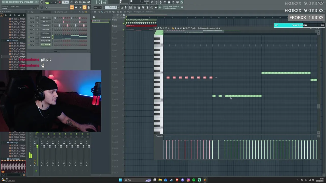
Task: Select the piano roll select tool
Action: tap(189, 28)
